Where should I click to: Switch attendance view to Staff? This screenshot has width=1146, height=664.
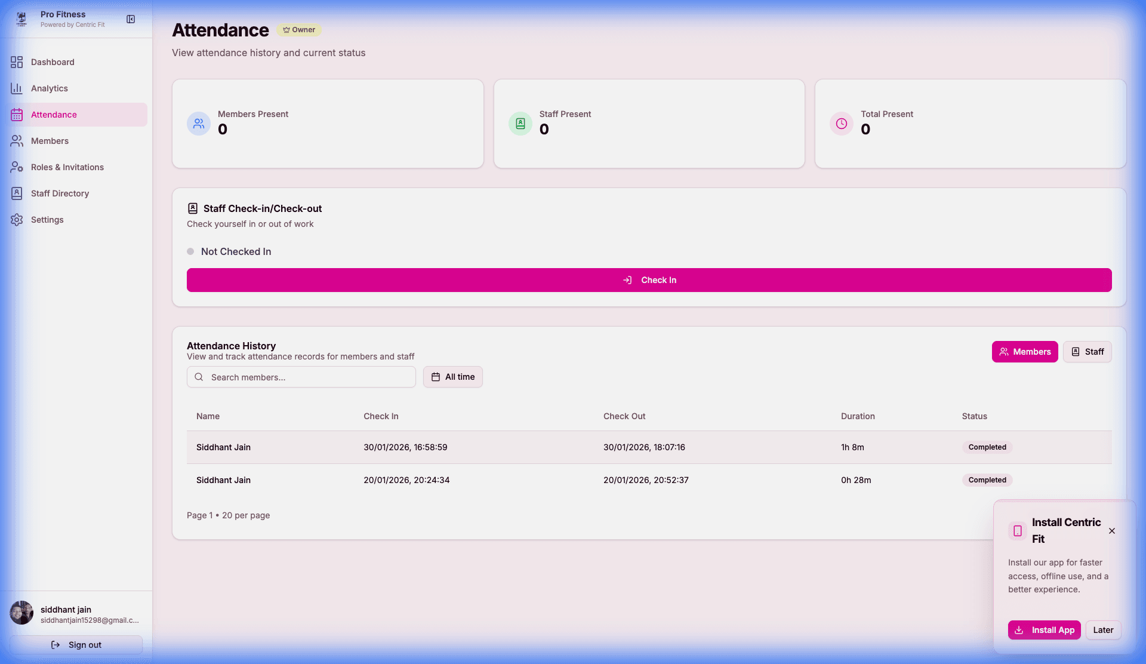pos(1087,352)
